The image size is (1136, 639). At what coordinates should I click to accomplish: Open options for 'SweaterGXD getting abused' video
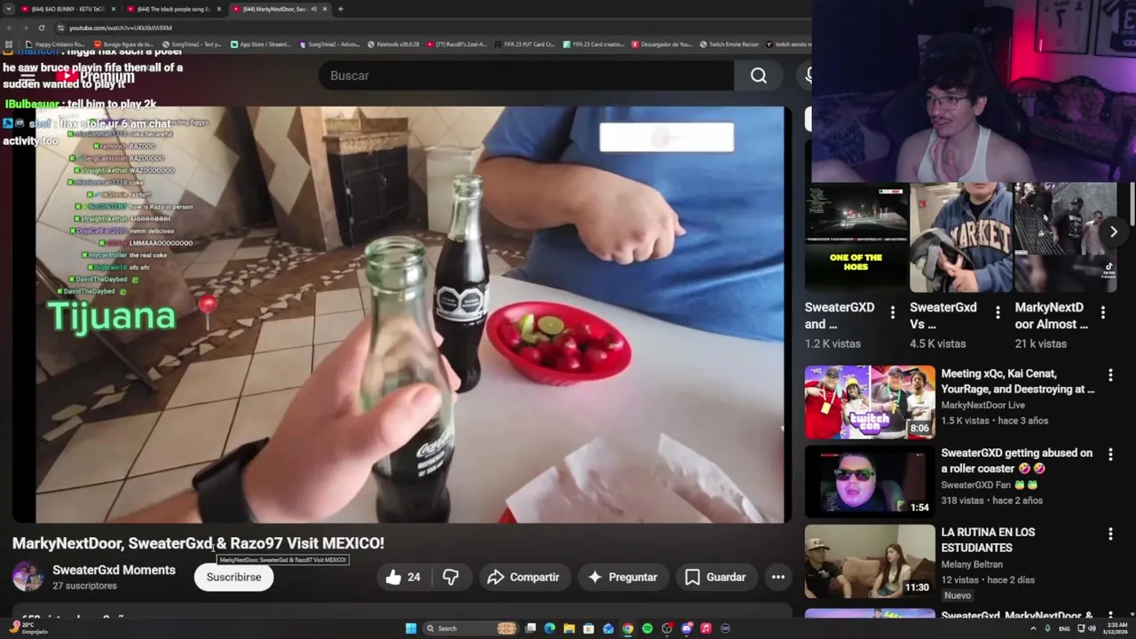click(1110, 454)
